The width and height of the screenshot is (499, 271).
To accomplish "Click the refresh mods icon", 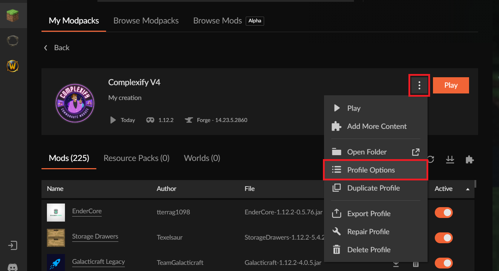I will [x=430, y=159].
